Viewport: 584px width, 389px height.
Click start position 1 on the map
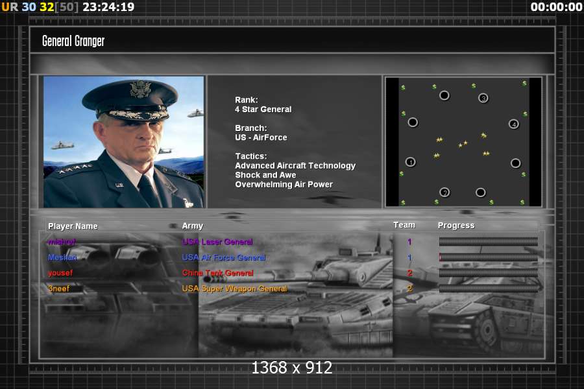click(x=411, y=162)
